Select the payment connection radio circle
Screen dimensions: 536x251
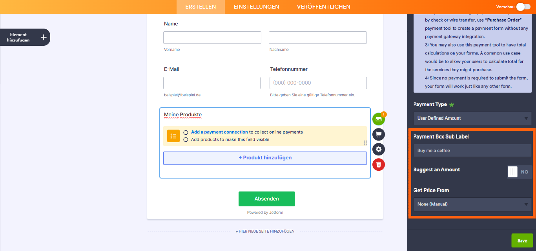coord(186,132)
